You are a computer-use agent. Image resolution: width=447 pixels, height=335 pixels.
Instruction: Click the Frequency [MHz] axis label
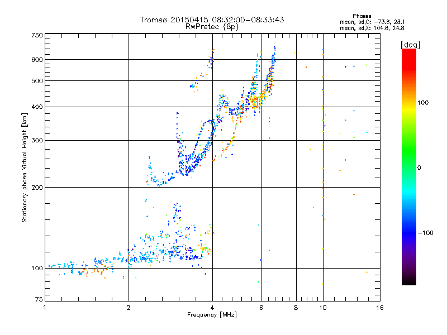[x=212, y=315]
